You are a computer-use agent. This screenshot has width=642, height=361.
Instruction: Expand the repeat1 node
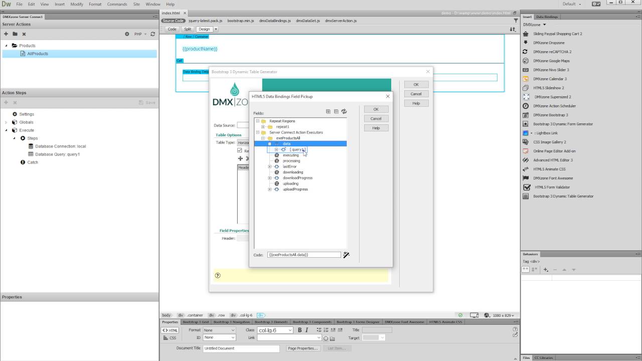point(263,127)
